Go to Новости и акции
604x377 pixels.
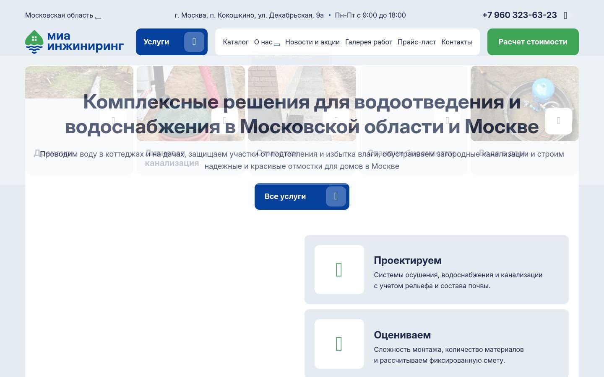[x=312, y=42]
